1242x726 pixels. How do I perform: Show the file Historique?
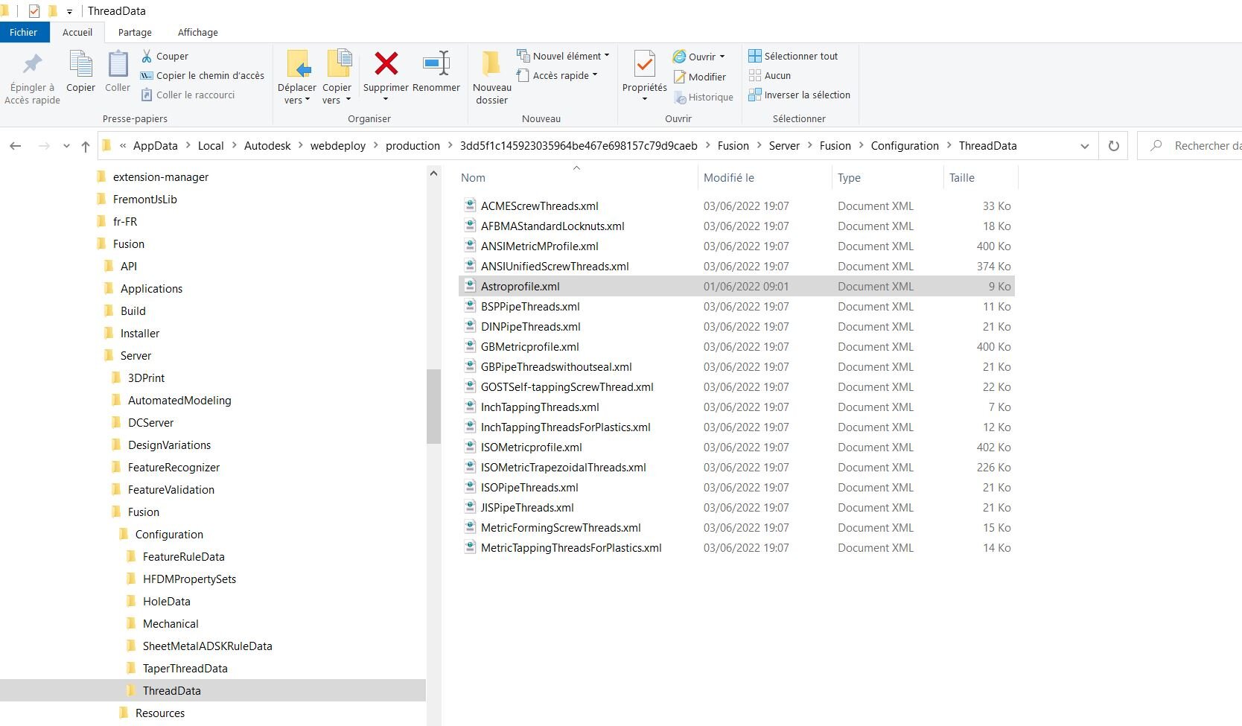click(704, 97)
